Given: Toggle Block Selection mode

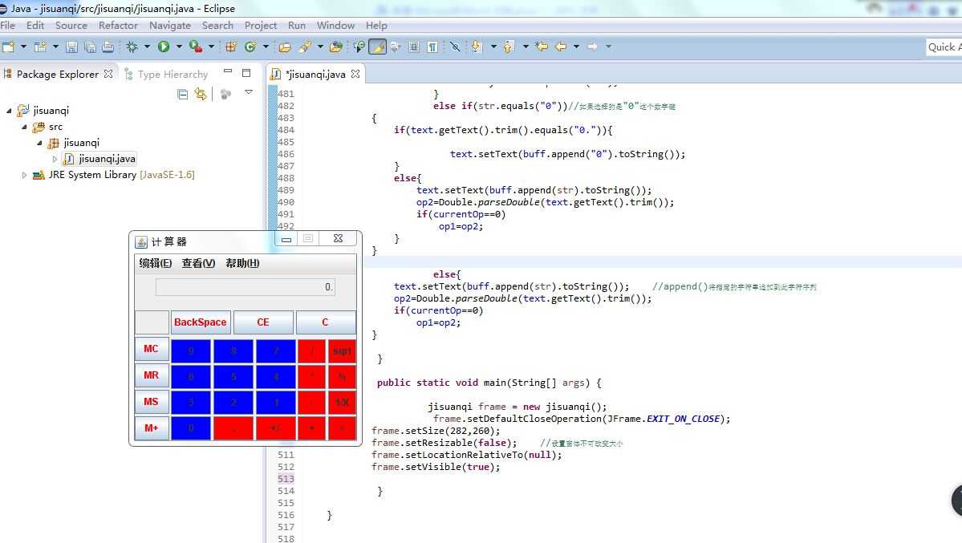Looking at the screenshot, I should [x=414, y=47].
